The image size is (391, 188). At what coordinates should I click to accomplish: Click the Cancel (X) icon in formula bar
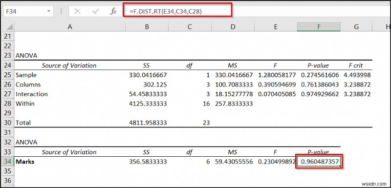(78, 11)
